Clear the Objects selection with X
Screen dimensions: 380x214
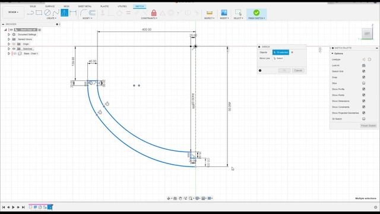tap(292, 52)
